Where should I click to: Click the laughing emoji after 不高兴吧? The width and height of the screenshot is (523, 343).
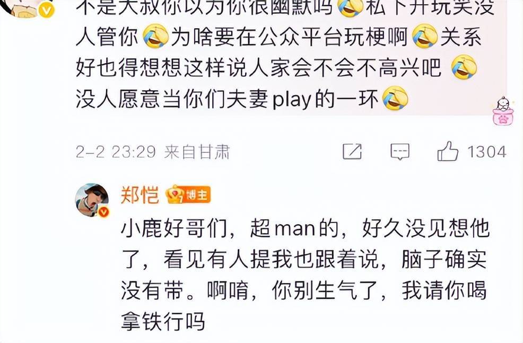464,67
